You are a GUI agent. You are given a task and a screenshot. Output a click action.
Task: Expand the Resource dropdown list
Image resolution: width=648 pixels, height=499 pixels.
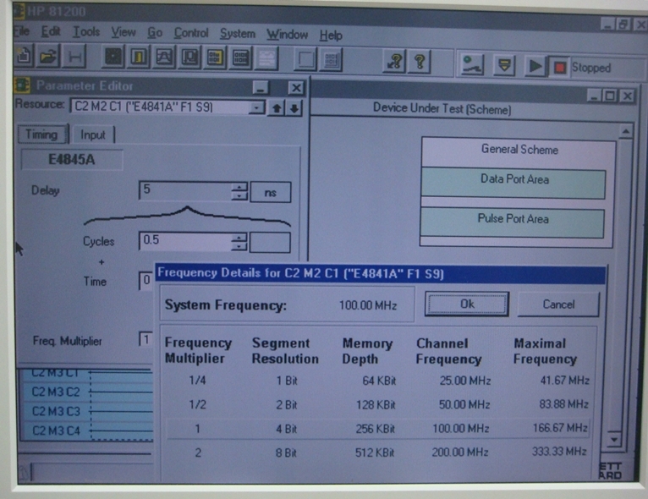tap(256, 107)
